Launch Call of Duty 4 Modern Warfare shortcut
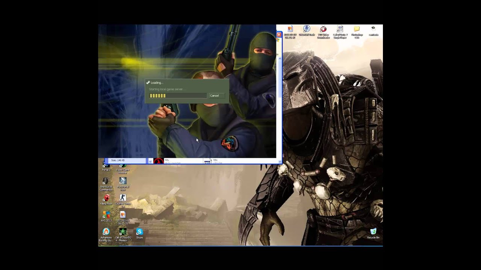 (x=123, y=235)
